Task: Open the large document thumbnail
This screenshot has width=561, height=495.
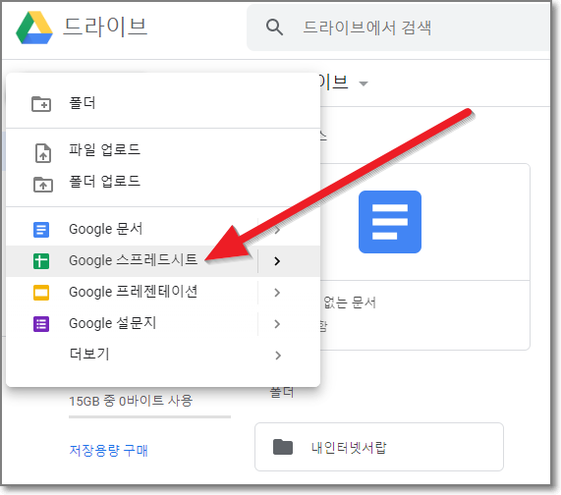Action: [390, 222]
